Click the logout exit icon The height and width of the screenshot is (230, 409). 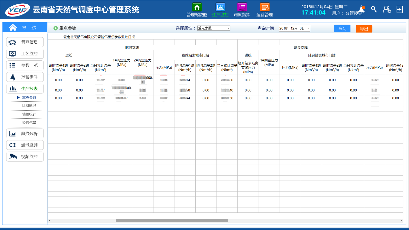coord(400,10)
